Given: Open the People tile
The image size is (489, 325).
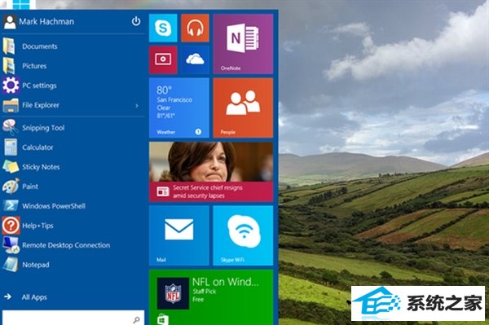Looking at the screenshot, I should coord(243,108).
